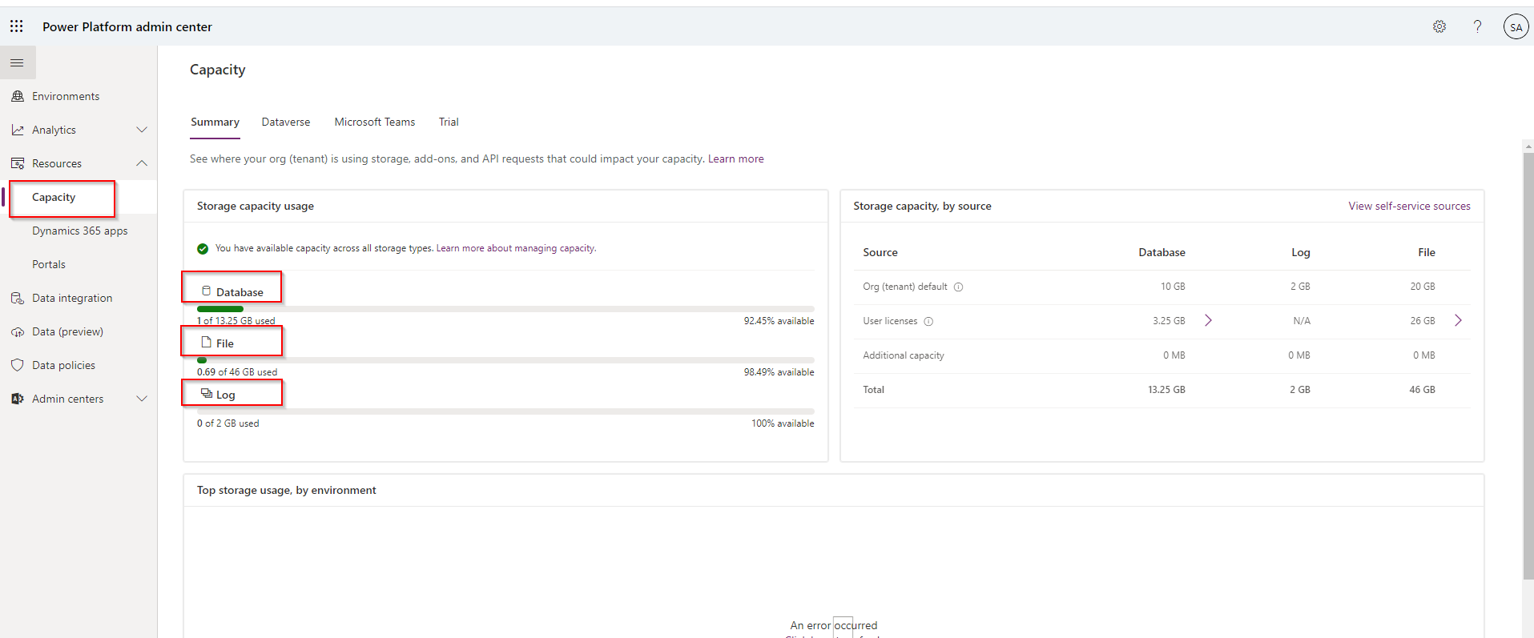Click '1 of 13.25 GB used' text
1534x638 pixels.
pyautogui.click(x=236, y=321)
